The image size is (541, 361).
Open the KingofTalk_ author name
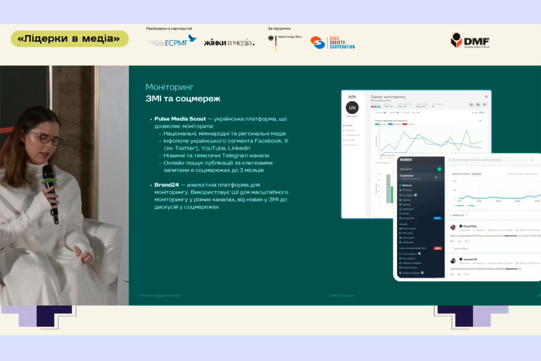(470, 226)
